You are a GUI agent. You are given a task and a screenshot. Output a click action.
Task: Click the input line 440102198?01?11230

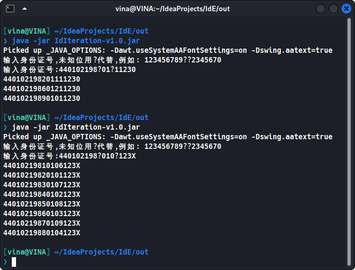coord(70,69)
